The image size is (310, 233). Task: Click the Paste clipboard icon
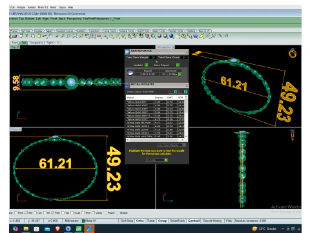click(39, 36)
